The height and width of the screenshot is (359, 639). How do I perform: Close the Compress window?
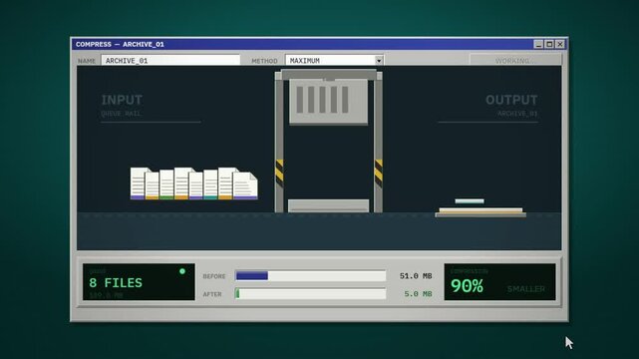coord(560,44)
